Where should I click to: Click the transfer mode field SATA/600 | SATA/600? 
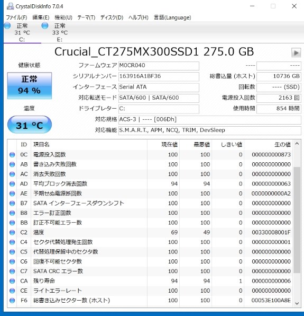click(159, 98)
